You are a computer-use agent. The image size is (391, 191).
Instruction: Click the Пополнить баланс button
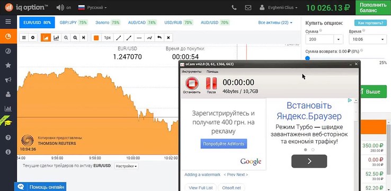click(373, 7)
